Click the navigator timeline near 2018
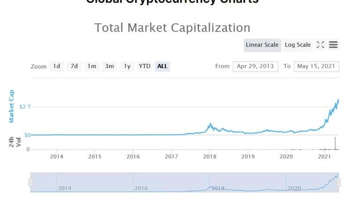The height and width of the screenshot is (199, 349). [x=217, y=188]
